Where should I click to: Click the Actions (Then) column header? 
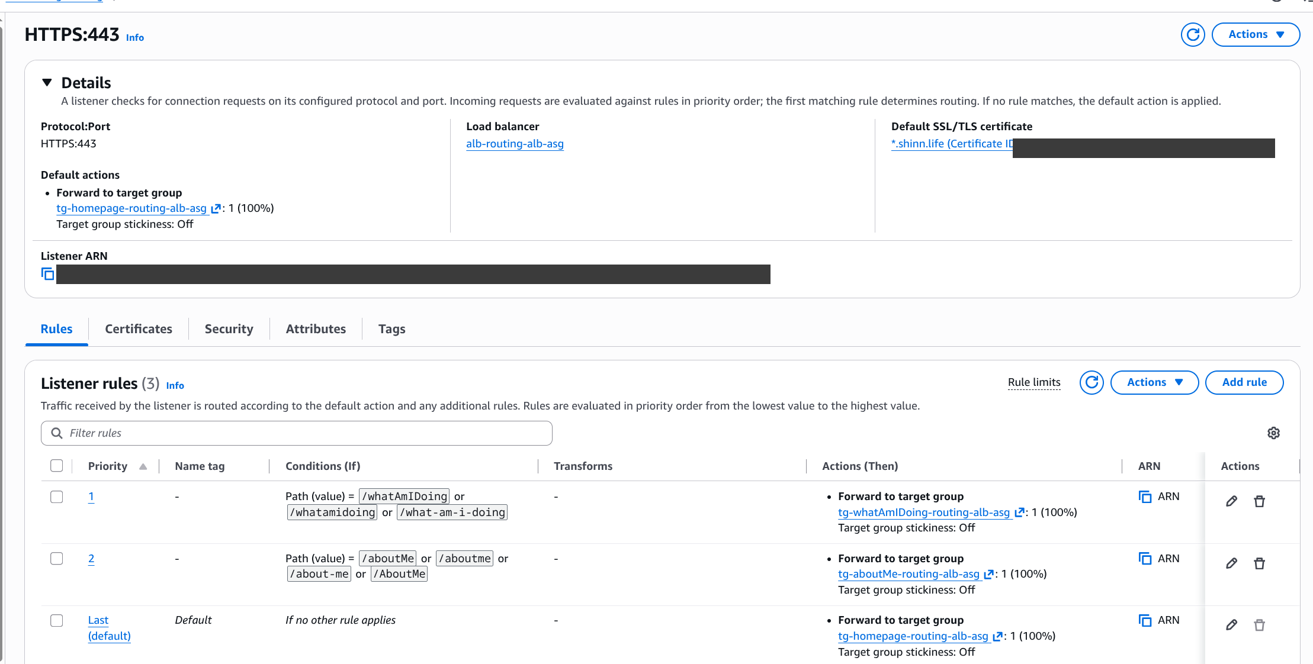(x=860, y=466)
